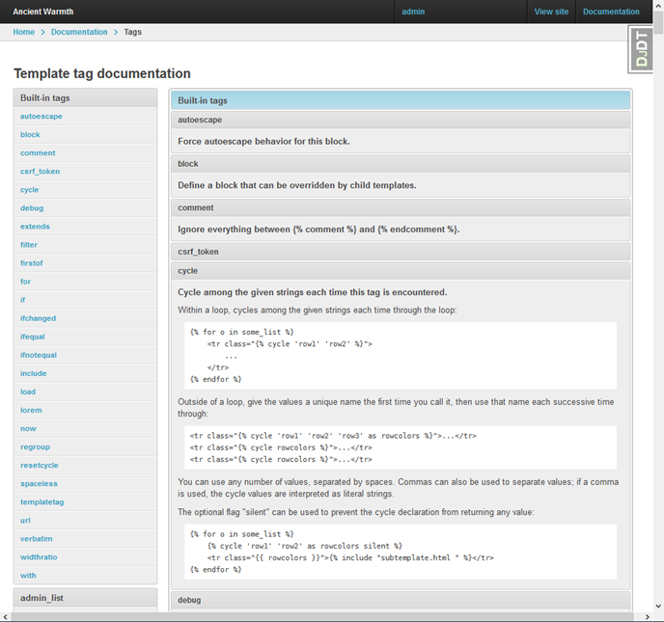
Task: Jump to csrf_token tag in sidebar
Action: (x=40, y=171)
